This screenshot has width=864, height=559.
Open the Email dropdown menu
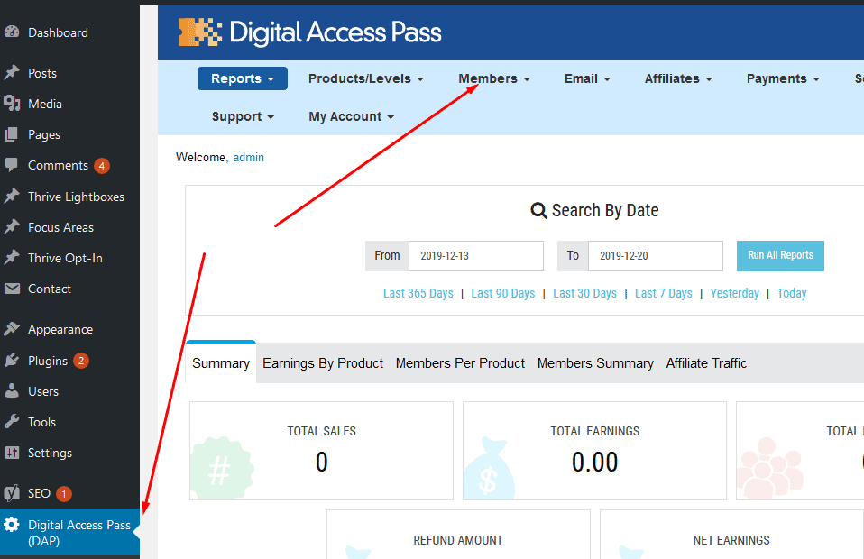[x=587, y=78]
